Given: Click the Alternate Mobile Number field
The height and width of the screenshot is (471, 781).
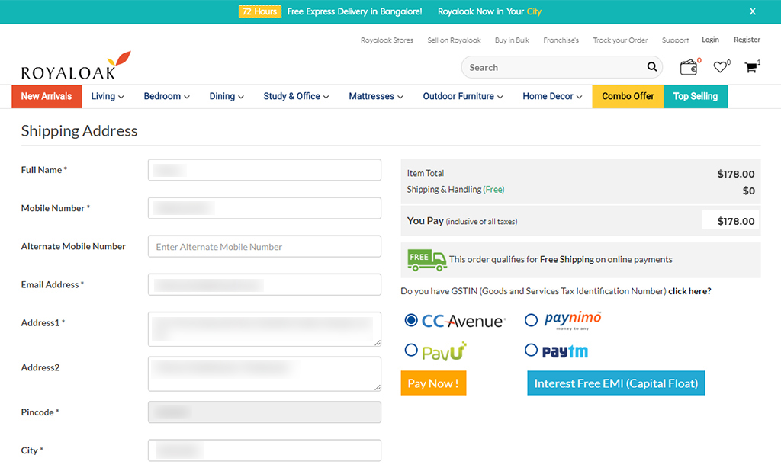Looking at the screenshot, I should pyautogui.click(x=264, y=247).
